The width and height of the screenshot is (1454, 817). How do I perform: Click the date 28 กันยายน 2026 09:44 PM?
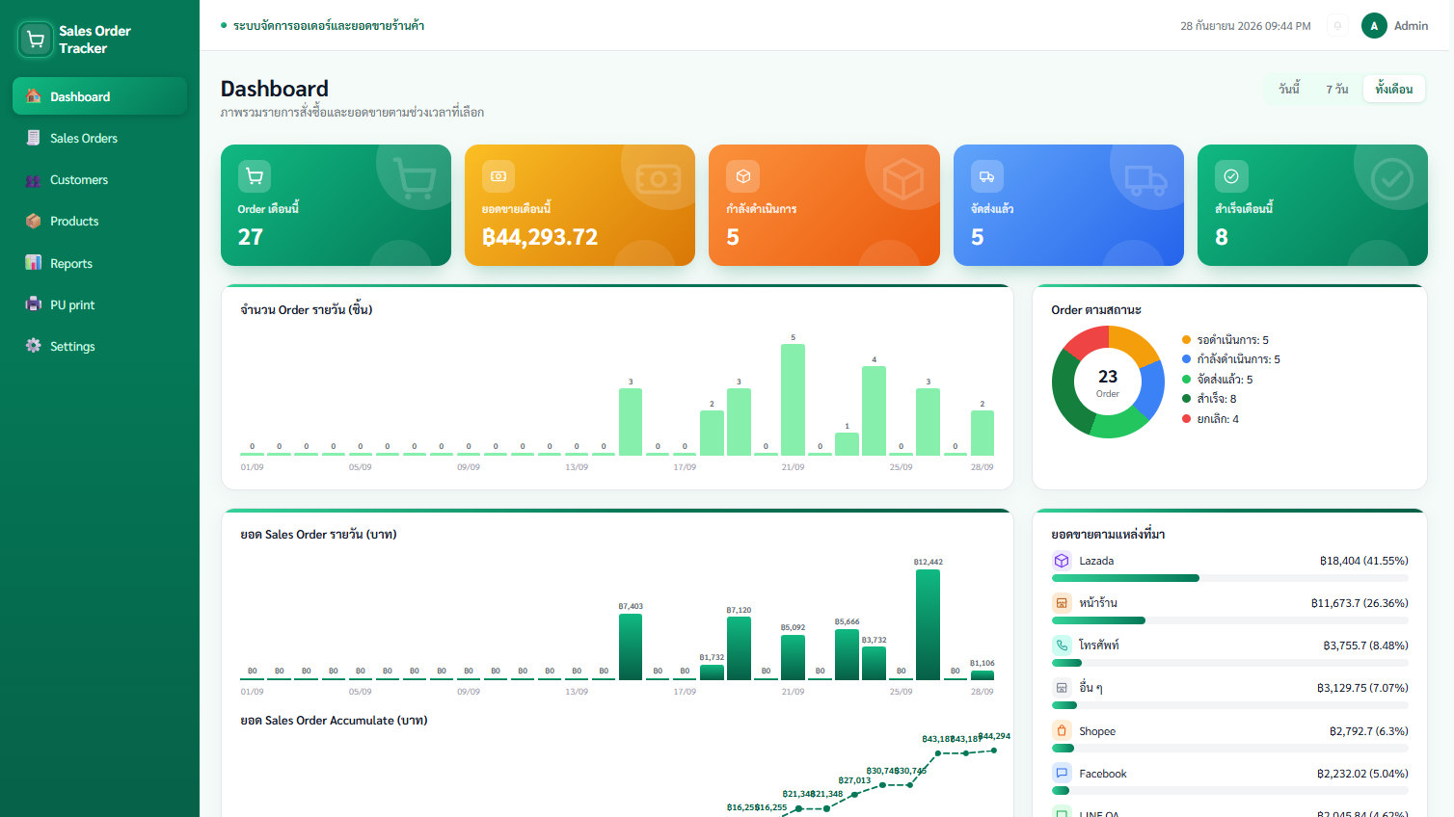(x=1245, y=26)
